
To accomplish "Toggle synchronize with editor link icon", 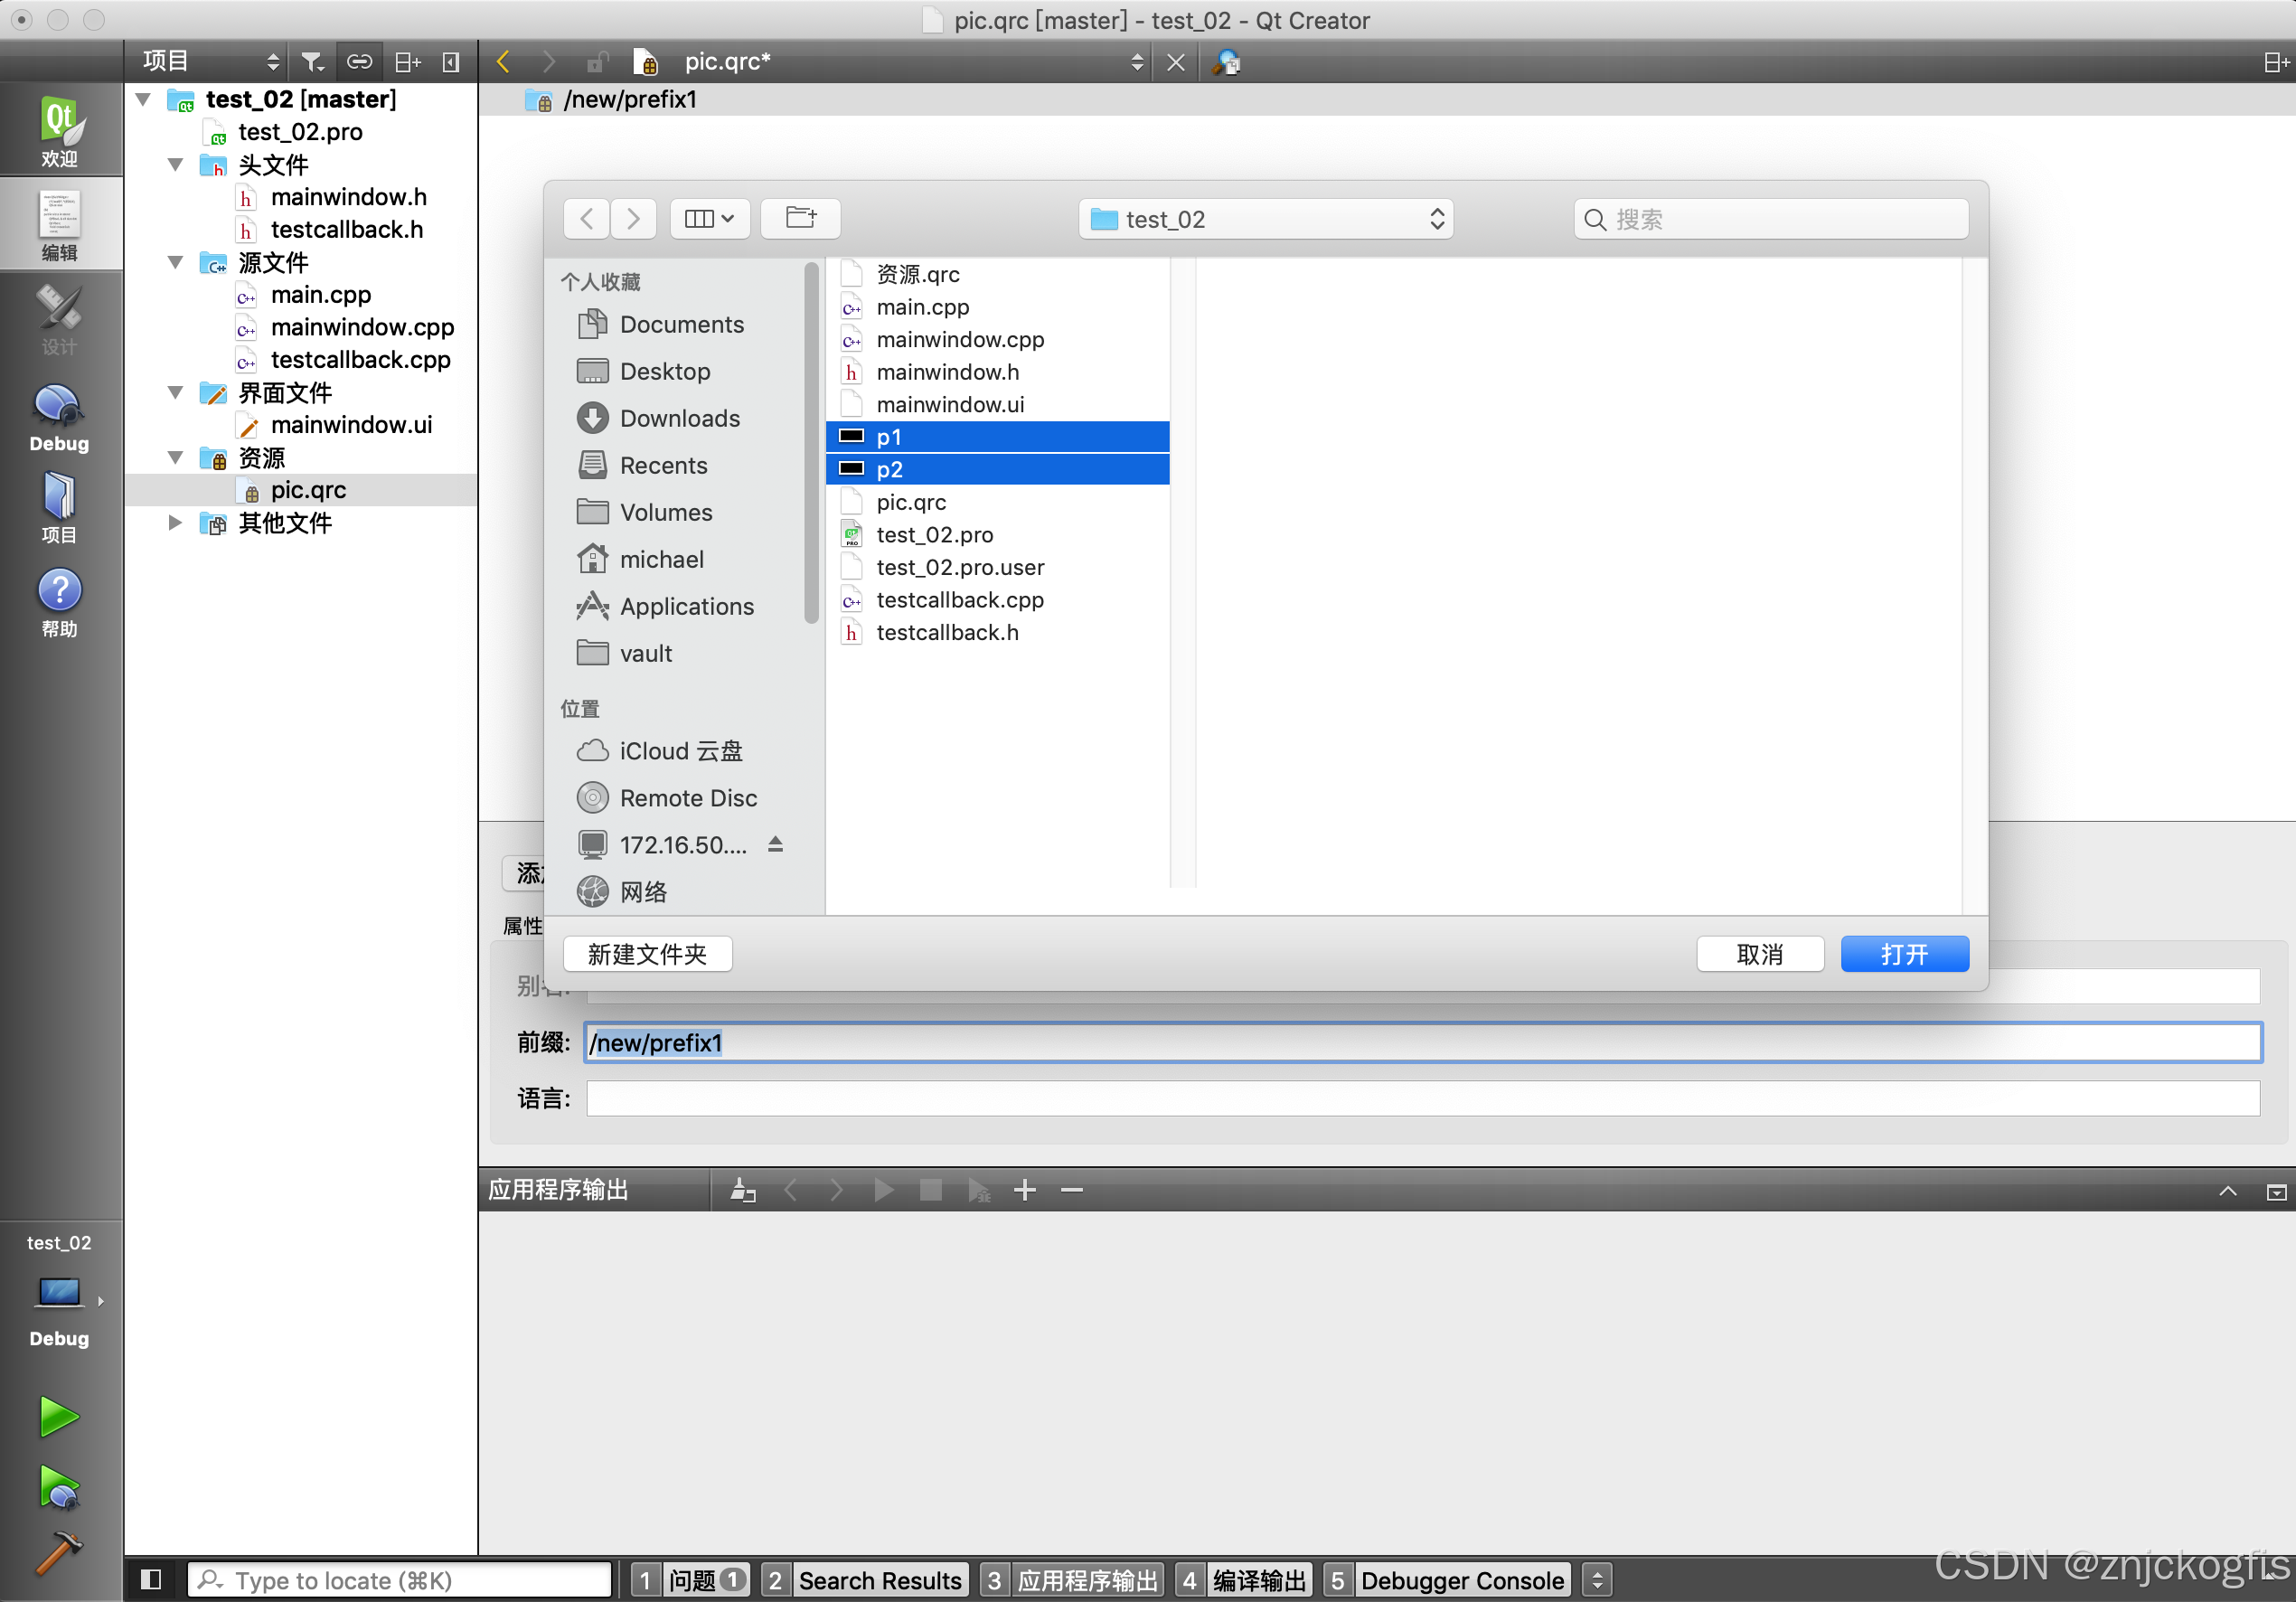I will [359, 62].
